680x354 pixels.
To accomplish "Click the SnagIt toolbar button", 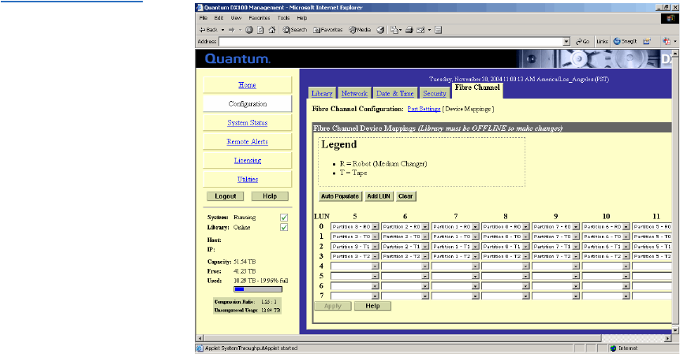I will pyautogui.click(x=625, y=42).
